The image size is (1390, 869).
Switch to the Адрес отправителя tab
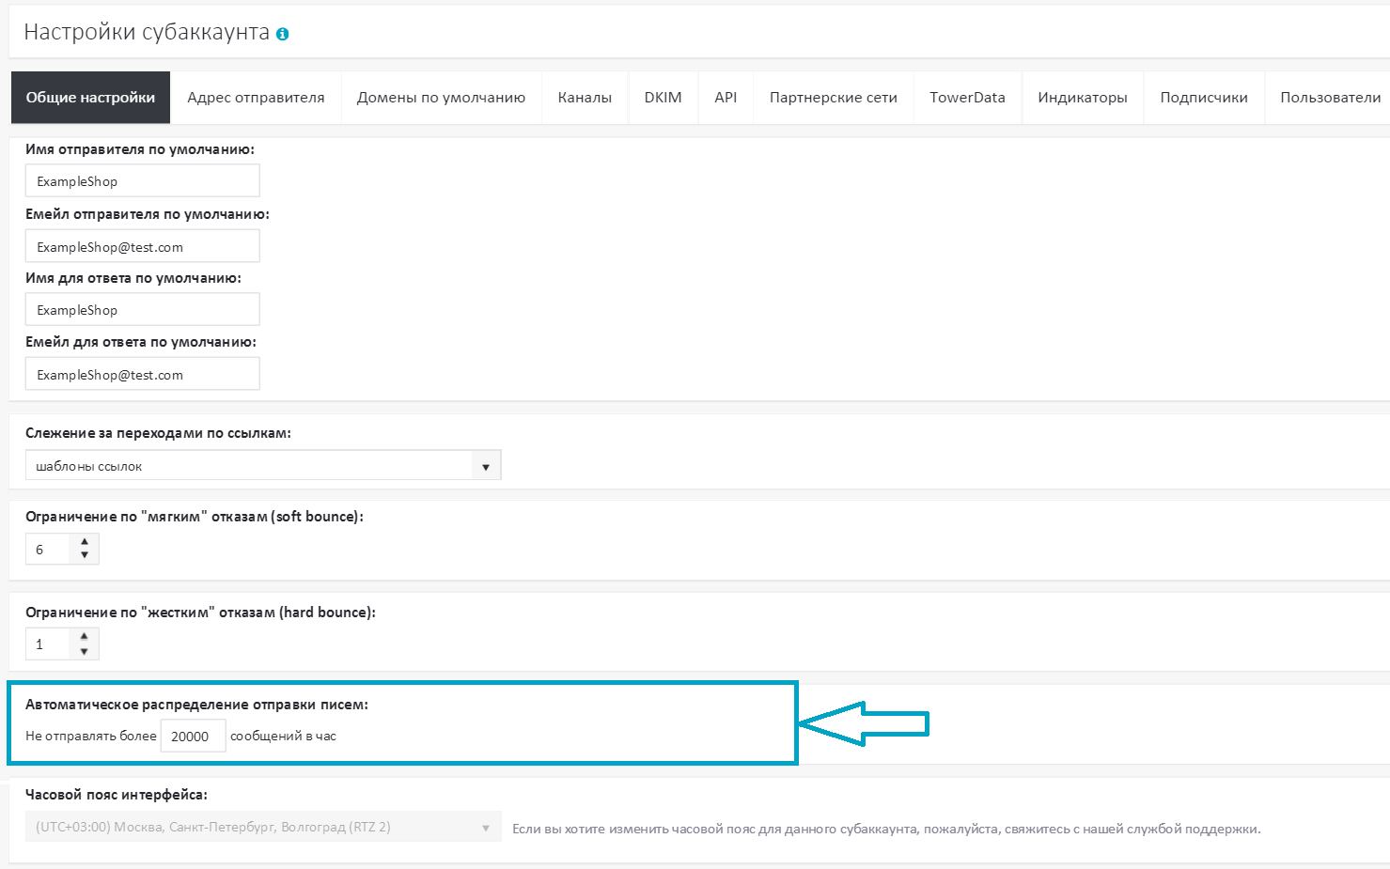click(256, 98)
